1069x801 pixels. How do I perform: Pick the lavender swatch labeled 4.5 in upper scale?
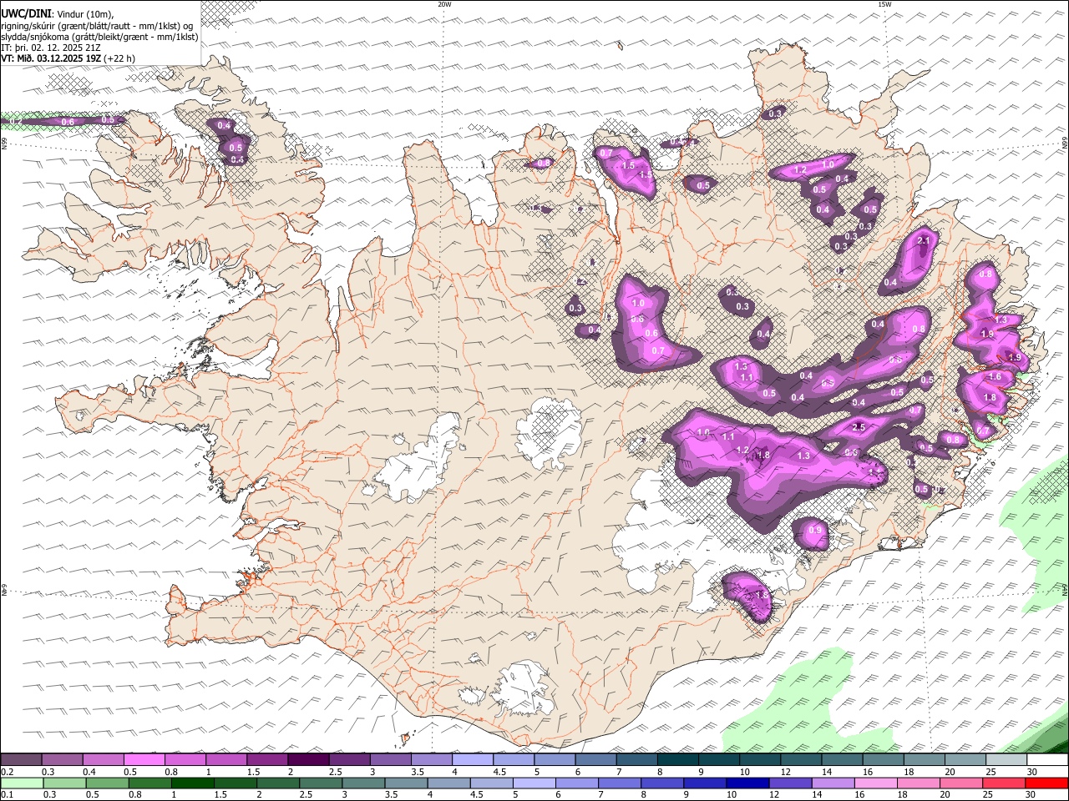coord(514,760)
